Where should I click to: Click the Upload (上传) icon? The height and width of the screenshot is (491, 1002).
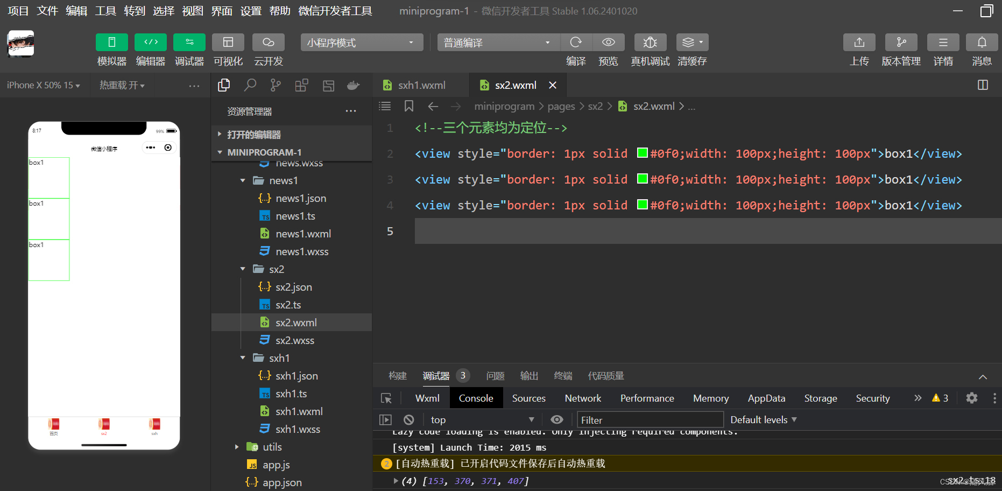[859, 43]
